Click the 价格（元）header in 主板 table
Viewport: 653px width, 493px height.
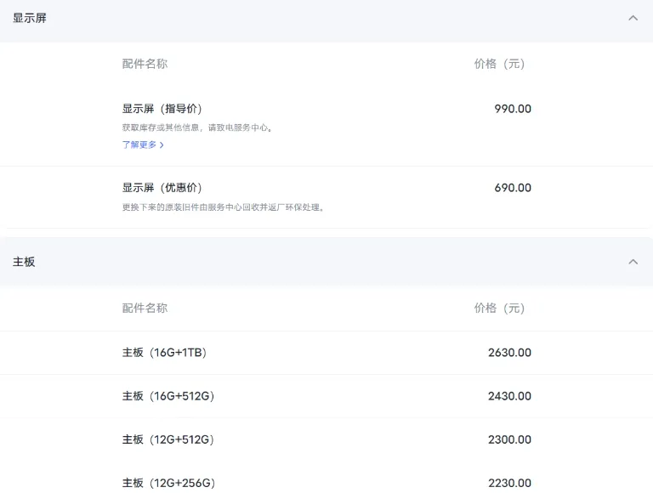coord(500,308)
